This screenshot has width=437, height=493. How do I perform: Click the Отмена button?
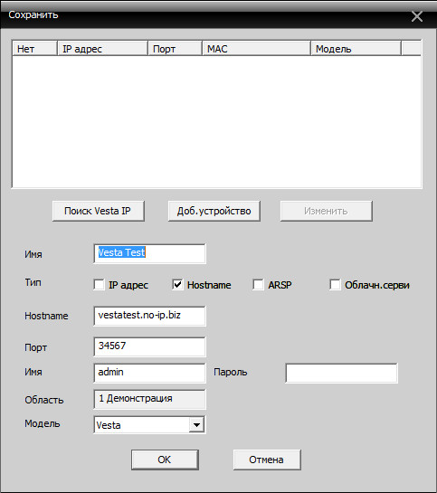(267, 460)
